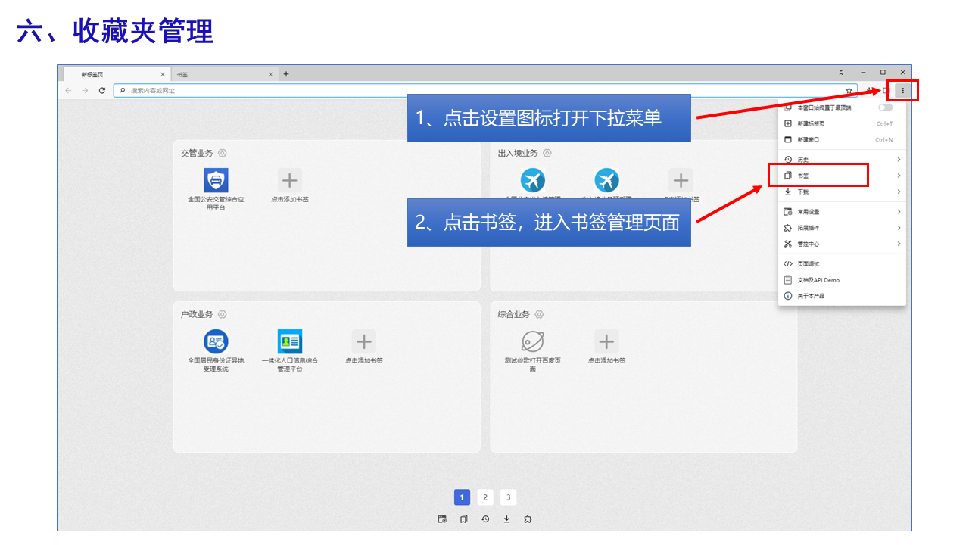Toggle 本窗口始终置于最顶端 switch
Viewport: 969px width, 545px height.
click(885, 107)
